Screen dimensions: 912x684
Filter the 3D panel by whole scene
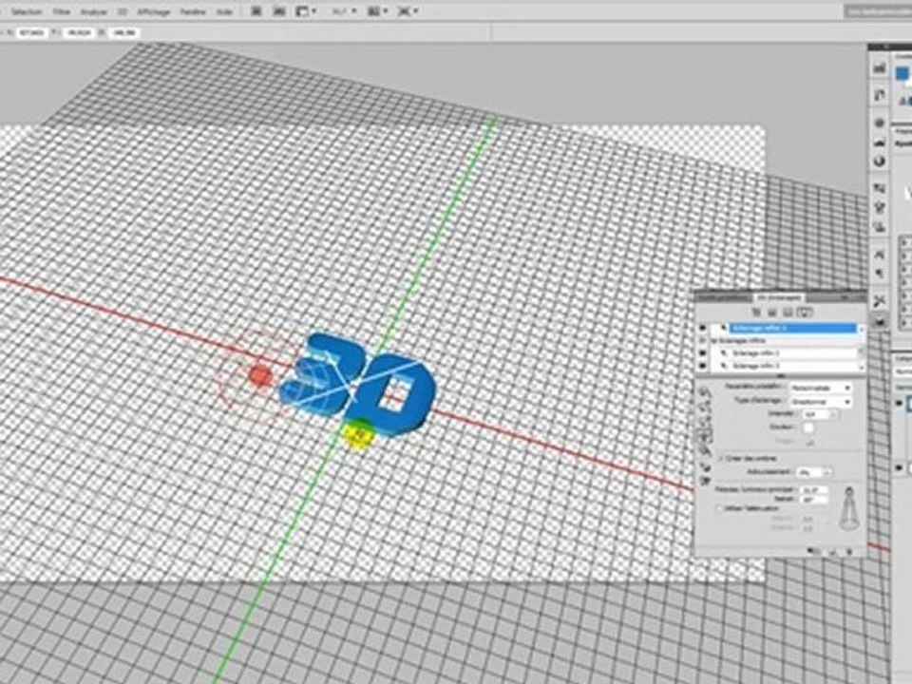756,313
